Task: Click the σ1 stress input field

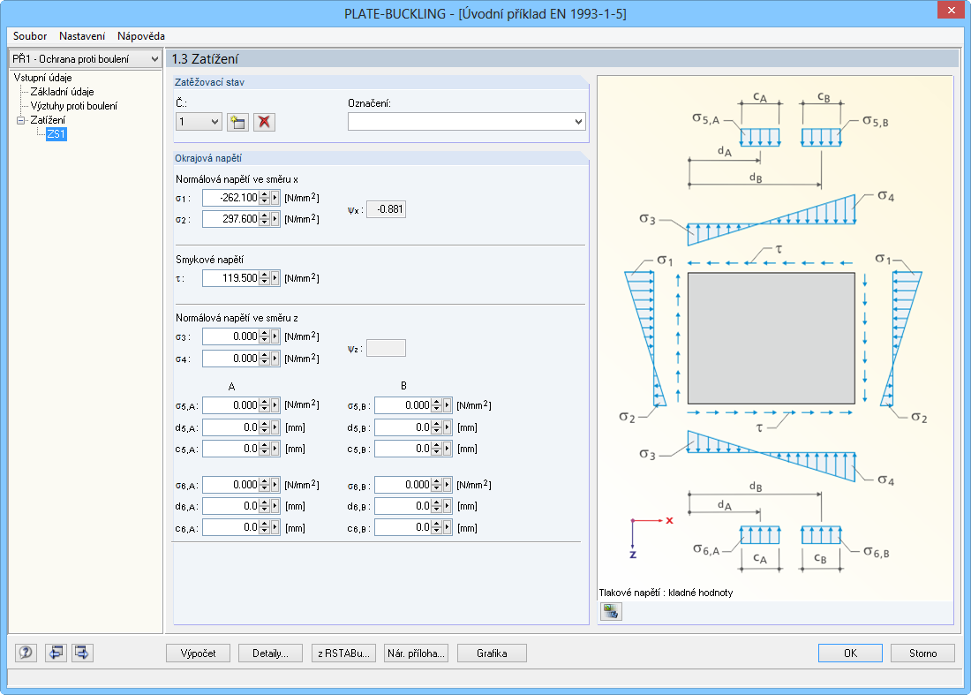Action: click(231, 198)
